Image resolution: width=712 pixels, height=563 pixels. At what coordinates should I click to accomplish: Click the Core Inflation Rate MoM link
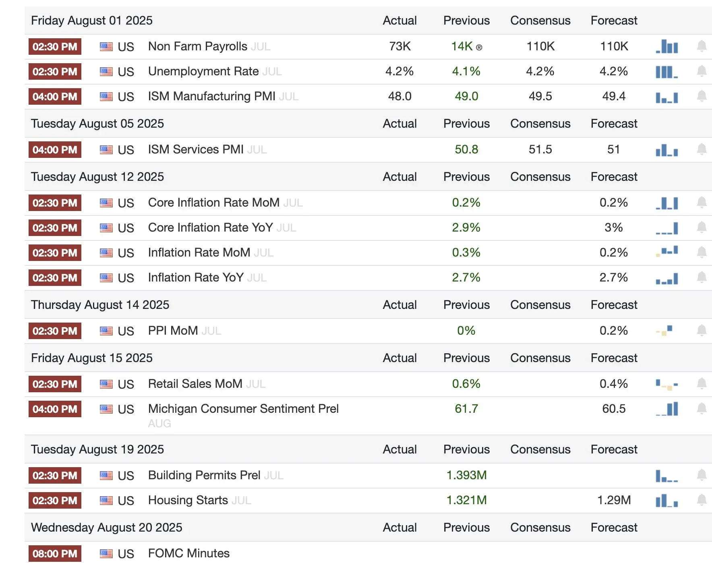click(x=213, y=203)
